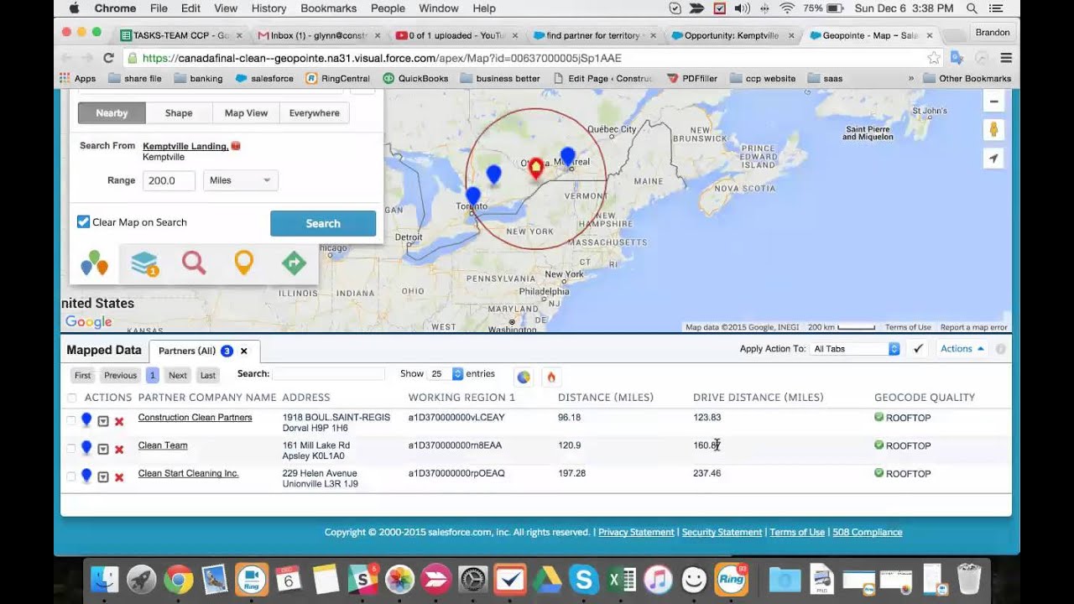
Task: Open action dropdown for Clean Start Cleaning Inc.
Action: [102, 476]
